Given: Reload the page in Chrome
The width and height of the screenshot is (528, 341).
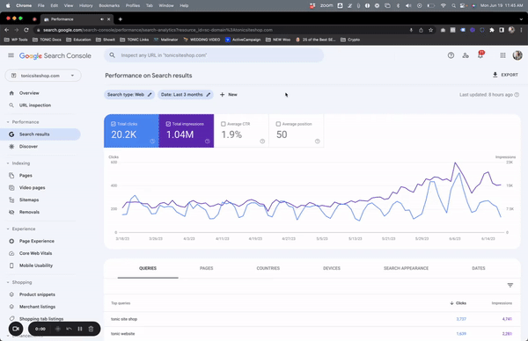Looking at the screenshot, I should [x=26, y=30].
